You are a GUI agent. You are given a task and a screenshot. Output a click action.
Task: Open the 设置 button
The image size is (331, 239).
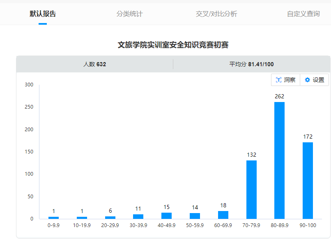[315, 80]
